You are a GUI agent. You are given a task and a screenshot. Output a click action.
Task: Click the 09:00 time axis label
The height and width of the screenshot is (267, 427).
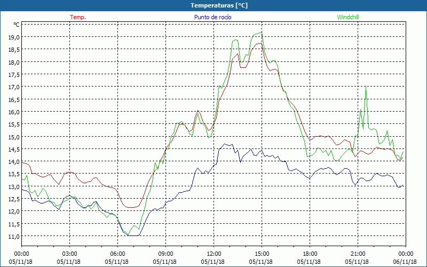(x=165, y=254)
